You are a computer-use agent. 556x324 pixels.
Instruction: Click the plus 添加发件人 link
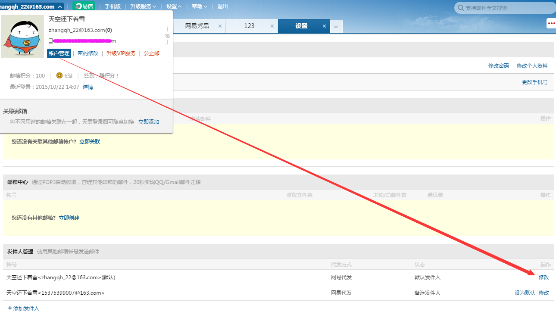[24, 308]
